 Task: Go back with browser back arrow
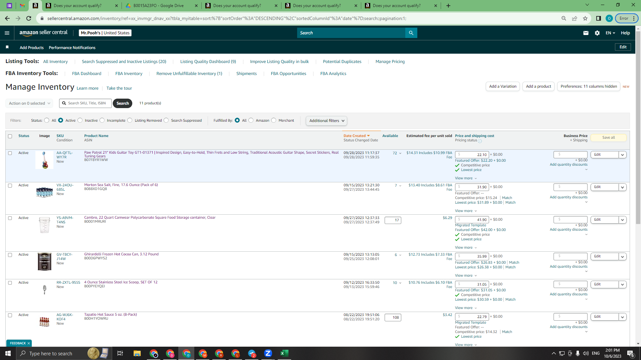pyautogui.click(x=7, y=18)
